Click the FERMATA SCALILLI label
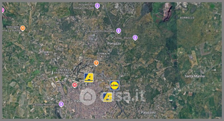Viewport: 224px width, 121px height. (x=103, y=55)
